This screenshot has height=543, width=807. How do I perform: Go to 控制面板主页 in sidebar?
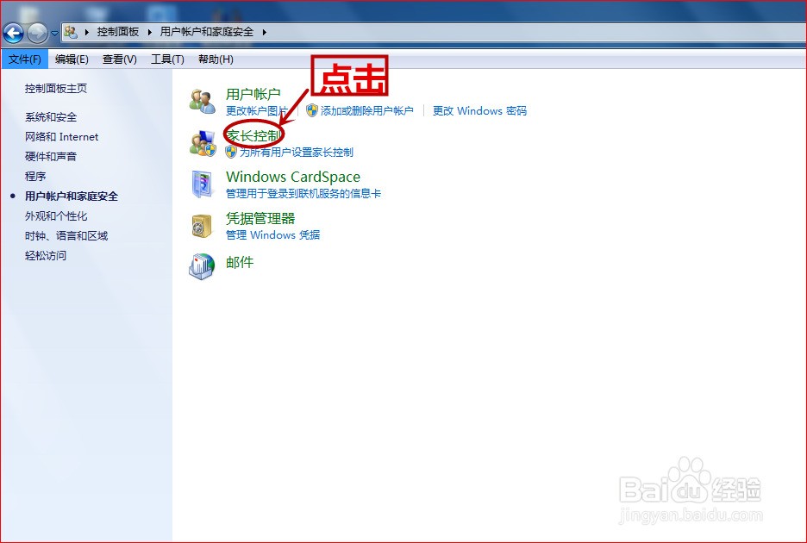click(x=55, y=89)
